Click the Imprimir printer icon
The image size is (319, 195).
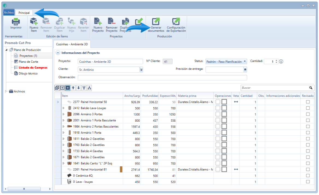(16, 22)
